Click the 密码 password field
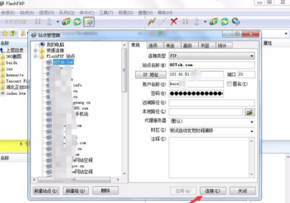Image resolution: width=290 pixels, height=203 pixels. point(196,93)
